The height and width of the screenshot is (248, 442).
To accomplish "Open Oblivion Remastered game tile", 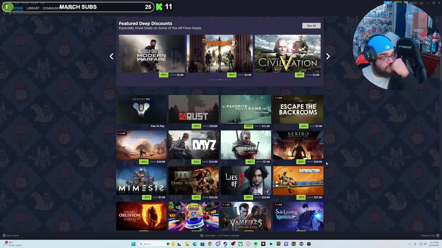I will click(141, 216).
